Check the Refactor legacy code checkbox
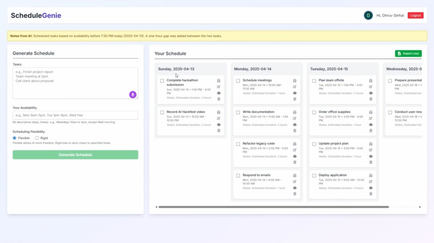The image size is (434, 243). [238, 144]
